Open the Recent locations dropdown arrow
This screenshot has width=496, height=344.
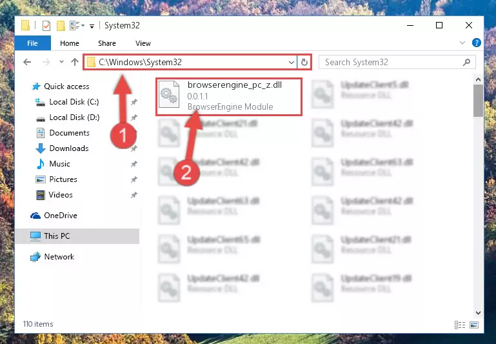61,62
